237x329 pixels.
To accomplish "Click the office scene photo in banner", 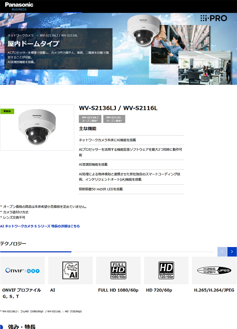I will tap(205, 68).
